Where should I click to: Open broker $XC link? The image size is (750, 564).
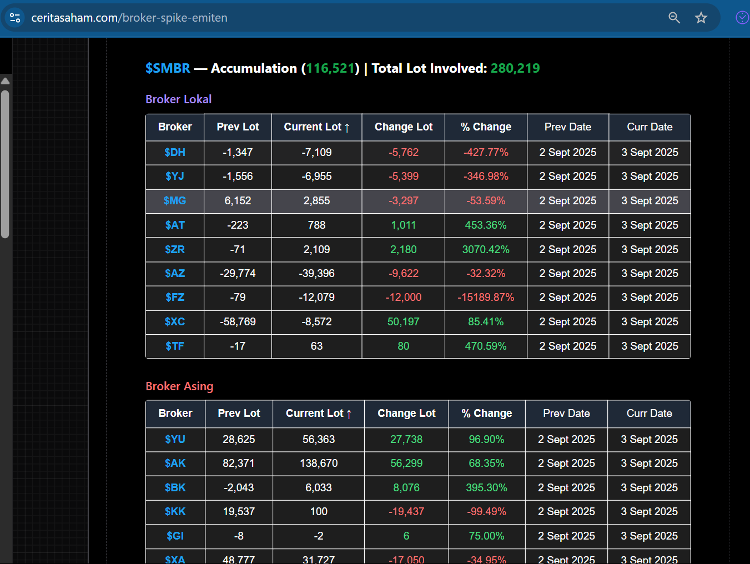pos(175,322)
